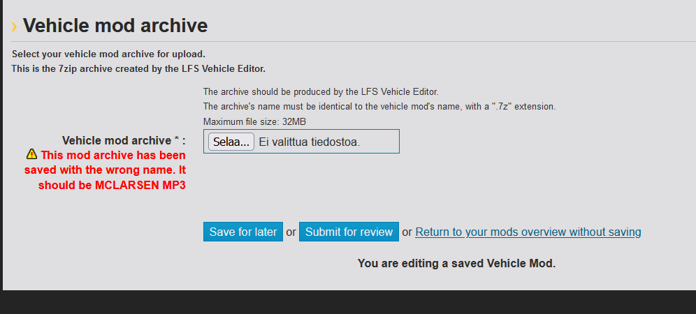The width and height of the screenshot is (696, 314).
Task: Click the dark footer bar below the form
Action: pos(348,302)
